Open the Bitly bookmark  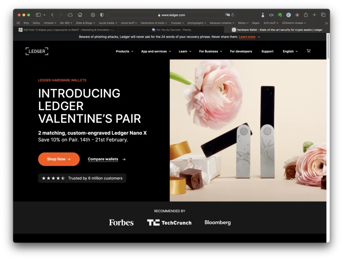coord(26,23)
